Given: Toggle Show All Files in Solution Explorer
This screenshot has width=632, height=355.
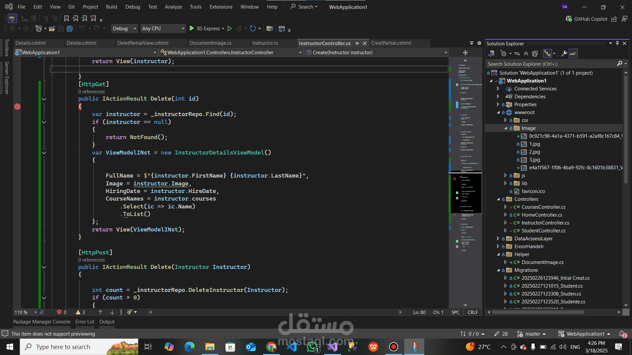Looking at the screenshot, I should pyautogui.click(x=535, y=54).
